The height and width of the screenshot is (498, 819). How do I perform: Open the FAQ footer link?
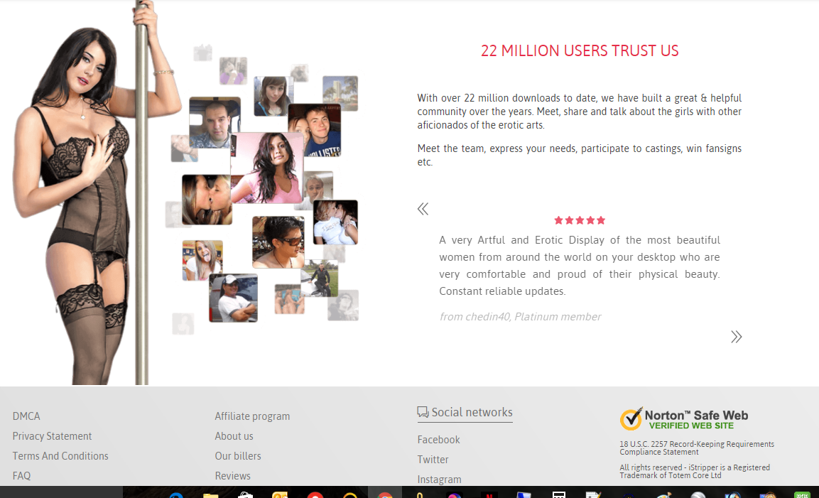21,476
